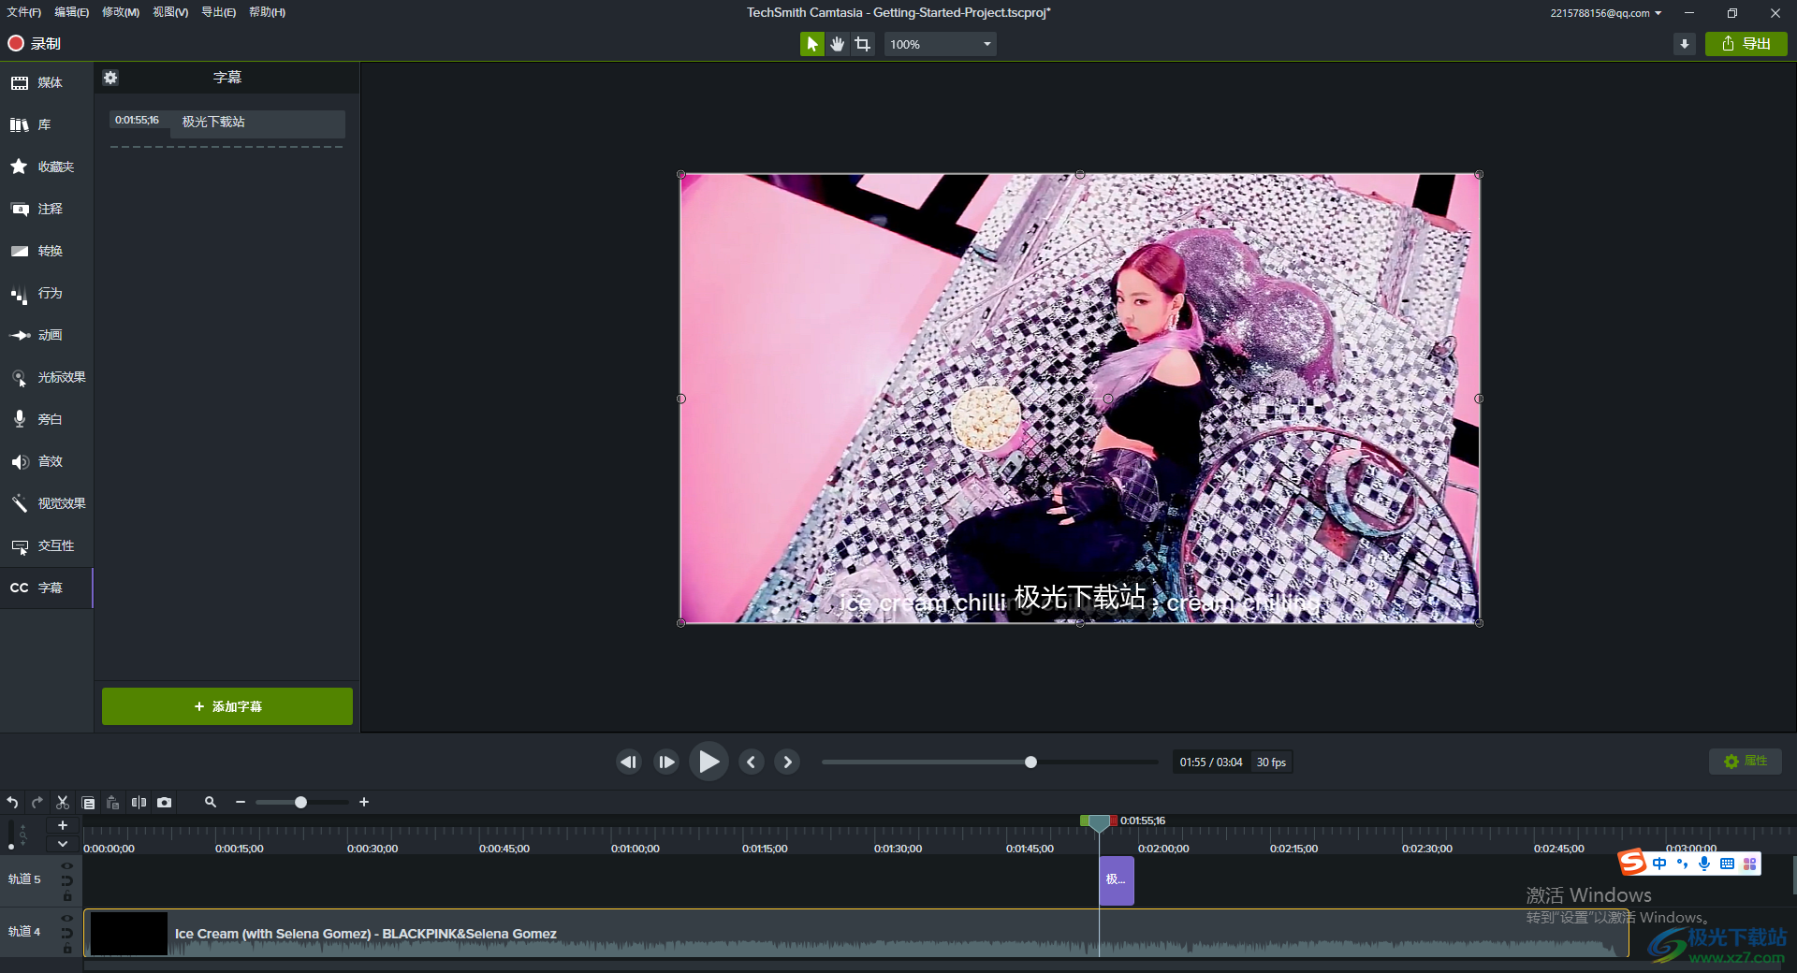Open the 帮助(H) menu

(x=268, y=12)
